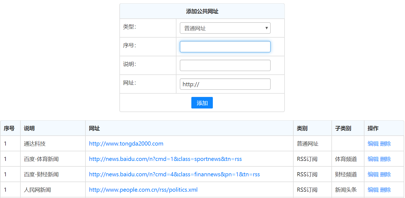Click the 添加公共网址 form title
This screenshot has height=198, width=405.
point(202,11)
